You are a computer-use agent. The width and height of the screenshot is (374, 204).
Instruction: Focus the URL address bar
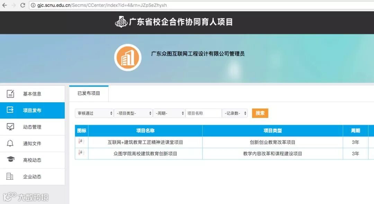[201, 5]
